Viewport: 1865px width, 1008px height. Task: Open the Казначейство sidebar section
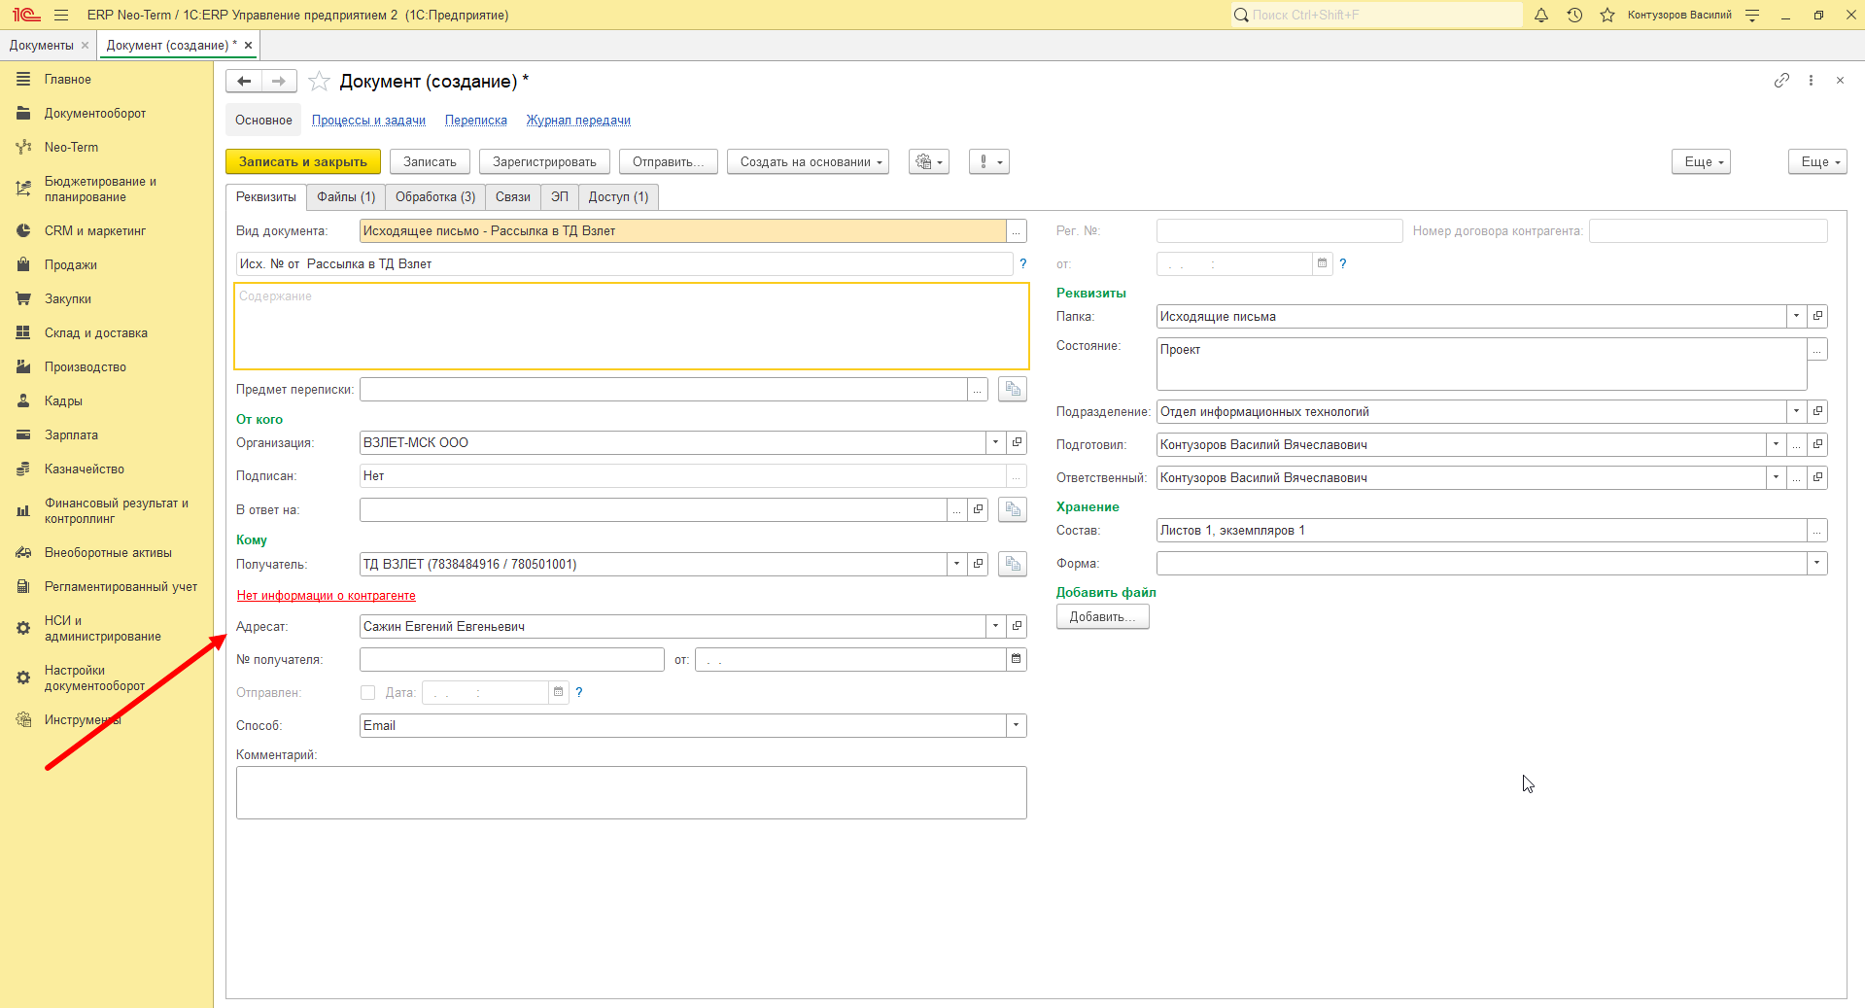85,469
